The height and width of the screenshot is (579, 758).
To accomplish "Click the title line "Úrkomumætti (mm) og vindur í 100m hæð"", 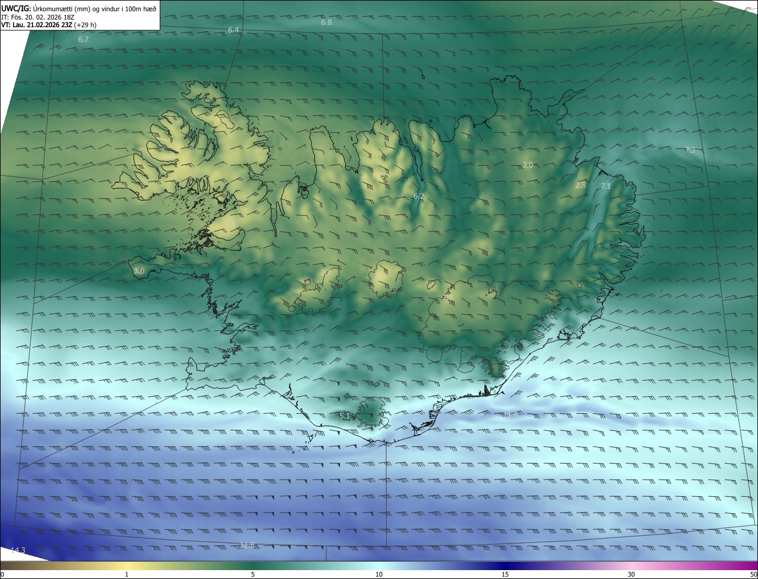I will [x=95, y=8].
